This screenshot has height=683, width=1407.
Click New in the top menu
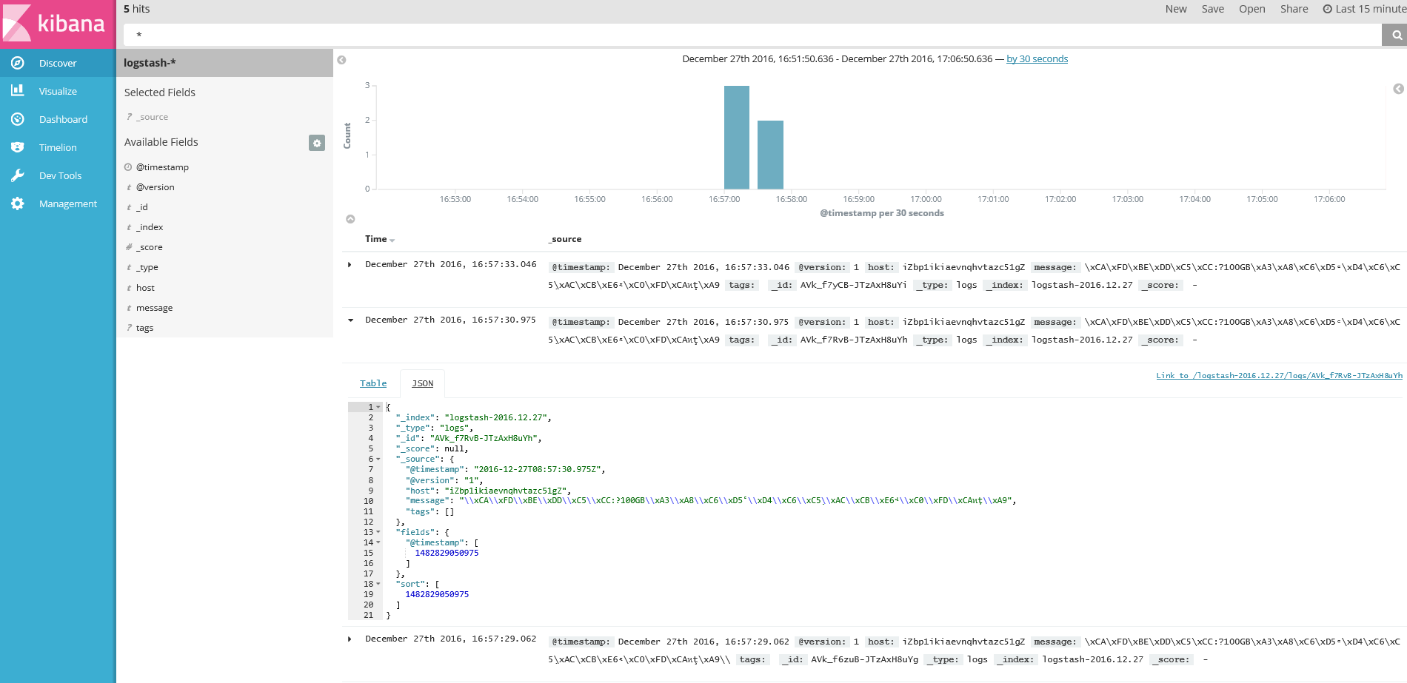click(1176, 9)
